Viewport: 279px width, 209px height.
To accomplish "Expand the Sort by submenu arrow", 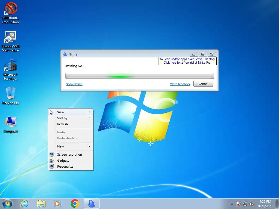I will 89,118.
